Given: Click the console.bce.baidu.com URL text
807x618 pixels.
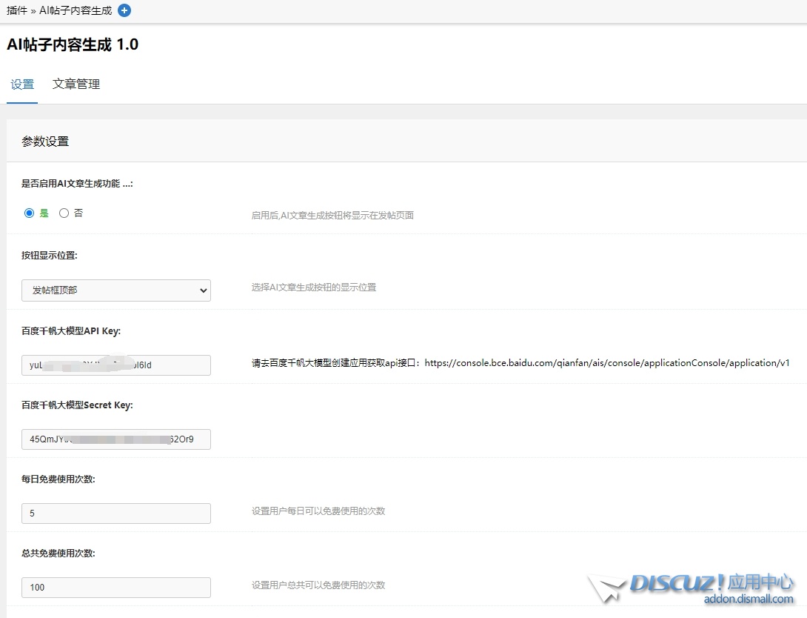Looking at the screenshot, I should [606, 363].
